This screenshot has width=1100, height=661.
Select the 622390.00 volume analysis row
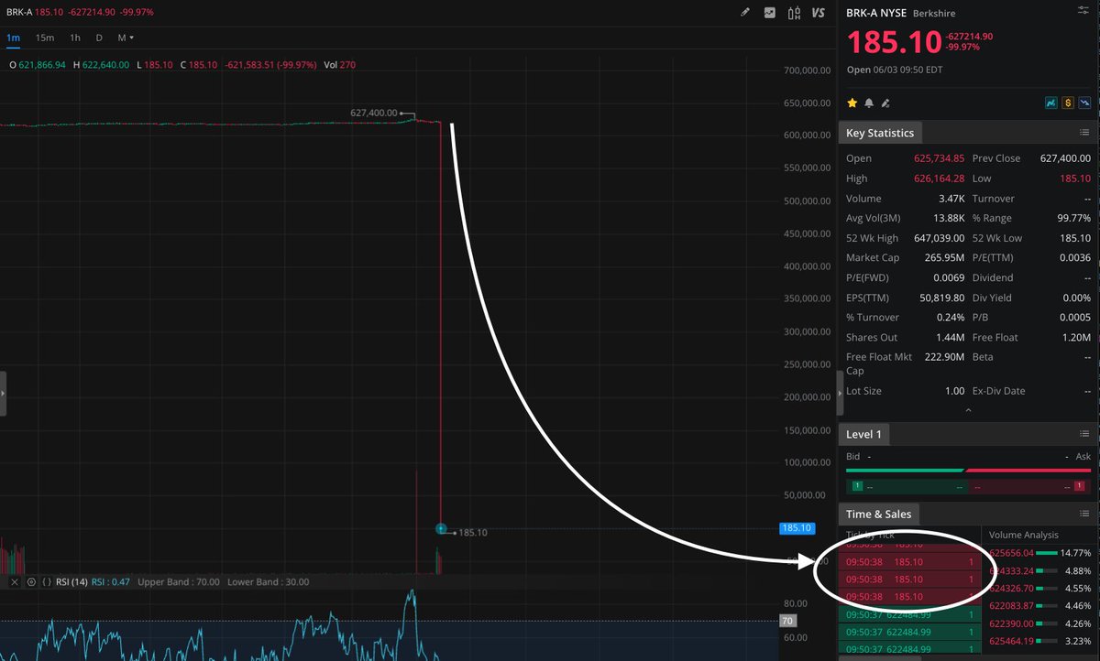pos(1040,623)
